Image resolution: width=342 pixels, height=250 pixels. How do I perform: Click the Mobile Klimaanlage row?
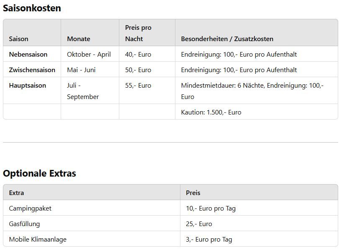point(170,239)
